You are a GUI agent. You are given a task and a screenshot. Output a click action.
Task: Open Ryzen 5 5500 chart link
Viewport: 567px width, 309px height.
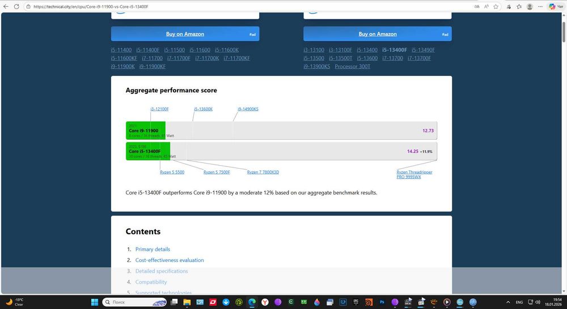point(172,172)
